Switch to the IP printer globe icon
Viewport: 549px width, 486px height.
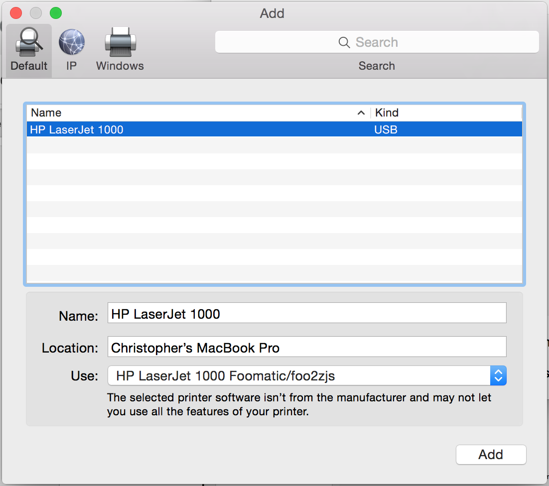pos(72,42)
